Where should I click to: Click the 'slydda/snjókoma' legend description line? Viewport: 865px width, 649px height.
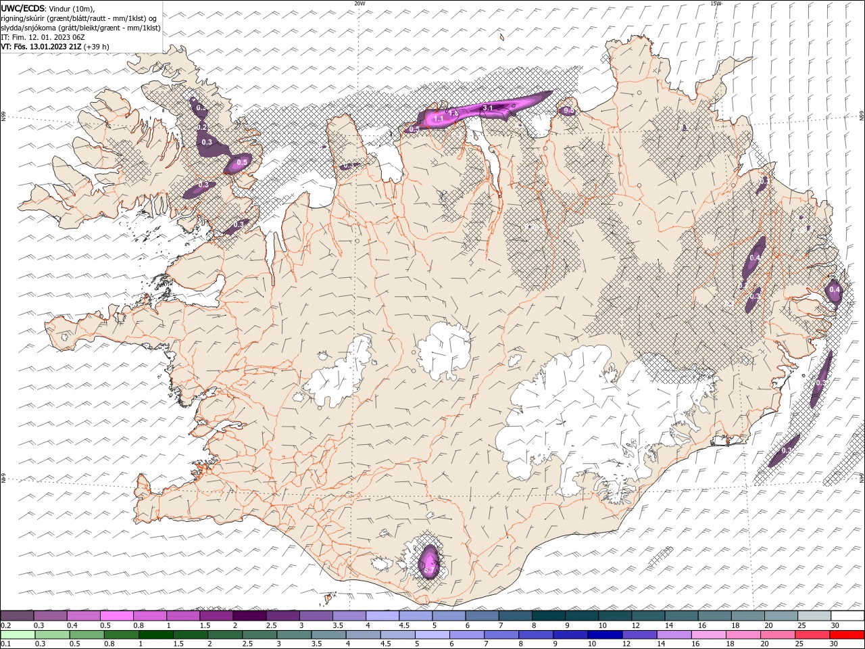80,28
